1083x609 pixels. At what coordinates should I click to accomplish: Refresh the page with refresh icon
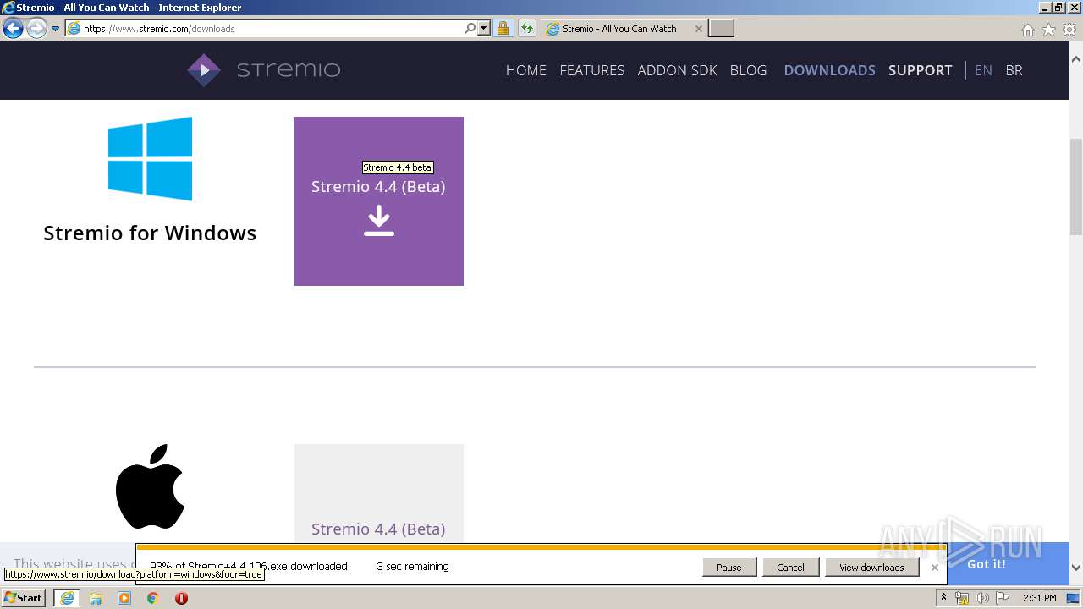pos(527,29)
